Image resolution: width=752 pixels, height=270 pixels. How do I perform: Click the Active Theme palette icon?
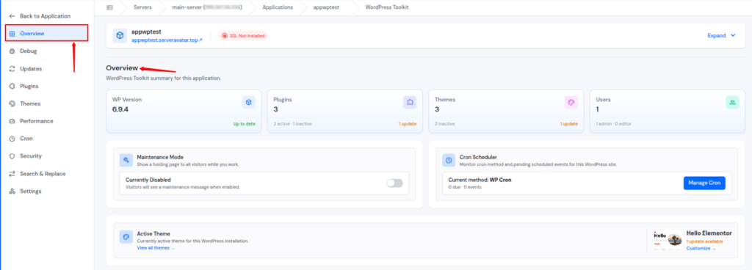click(x=126, y=237)
